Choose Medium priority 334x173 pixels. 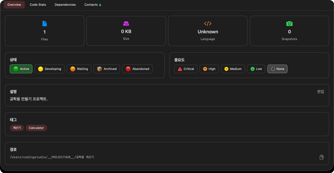(x=233, y=69)
